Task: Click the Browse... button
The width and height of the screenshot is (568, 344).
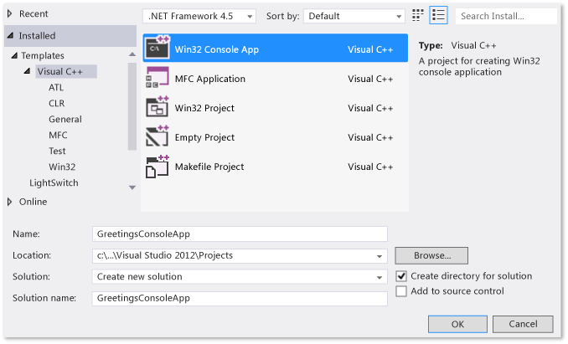Action: [431, 255]
